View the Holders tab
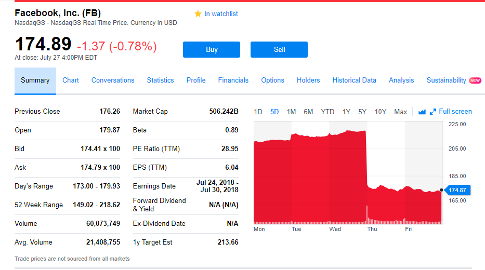Viewport: 485px width, 270px height. point(308,80)
